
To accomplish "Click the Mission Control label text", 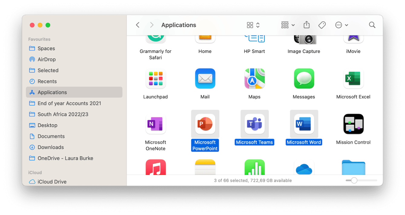I will point(353,142).
